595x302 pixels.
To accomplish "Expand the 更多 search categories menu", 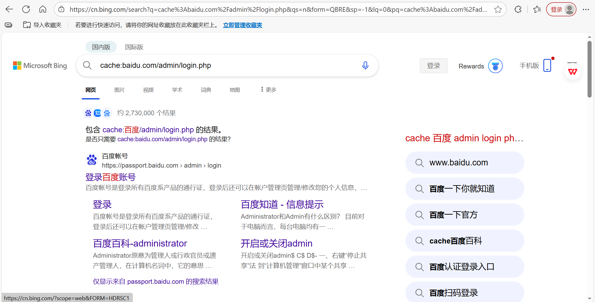I will 268,90.
